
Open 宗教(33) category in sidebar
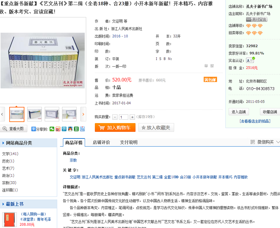[x=9, y=183]
